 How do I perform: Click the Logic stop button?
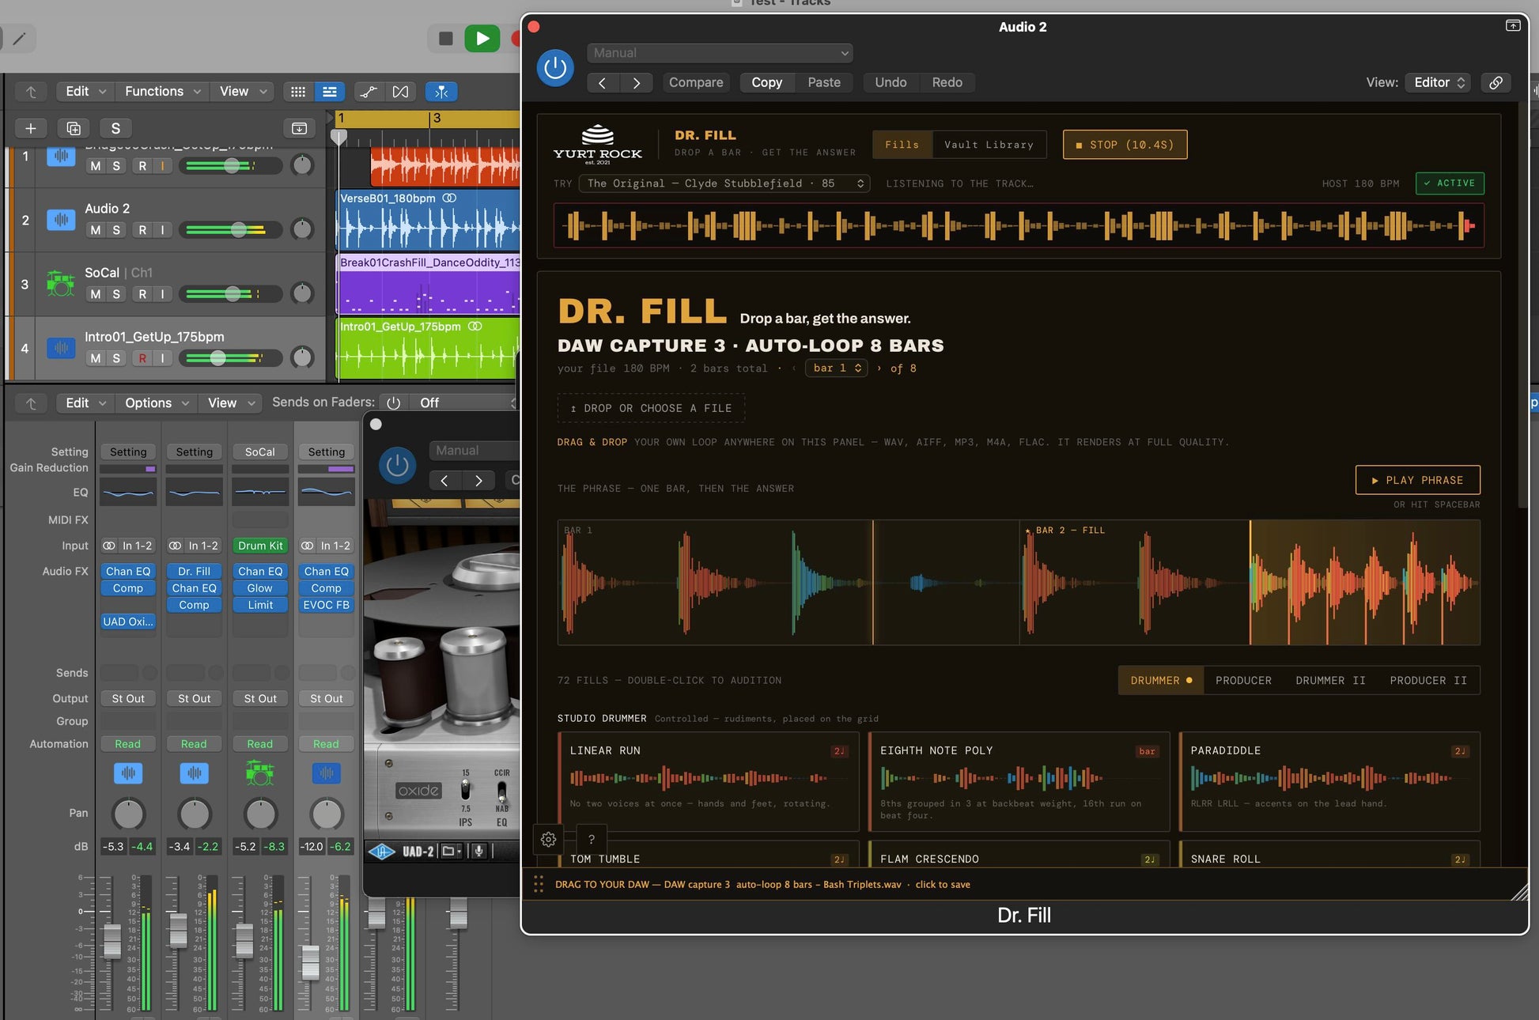pos(445,38)
